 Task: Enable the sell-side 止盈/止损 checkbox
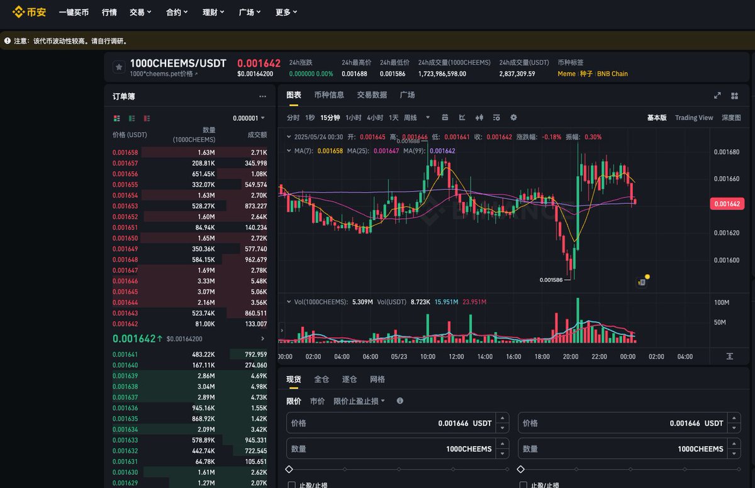523,485
